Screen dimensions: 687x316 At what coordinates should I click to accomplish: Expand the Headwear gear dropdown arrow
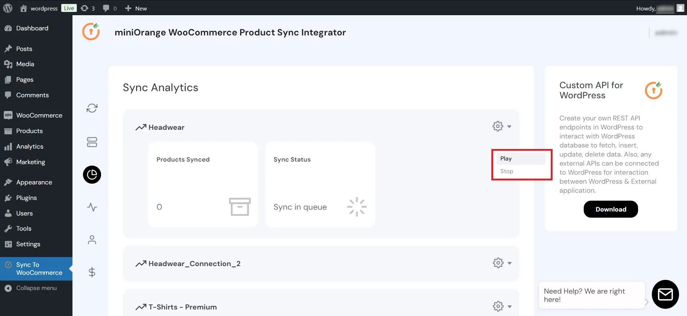pyautogui.click(x=509, y=127)
